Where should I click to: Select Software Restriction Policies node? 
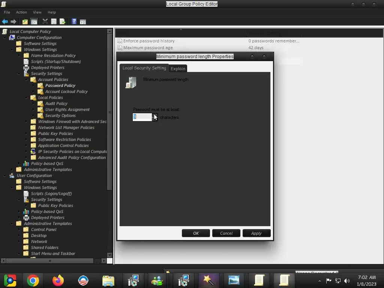[64, 139]
